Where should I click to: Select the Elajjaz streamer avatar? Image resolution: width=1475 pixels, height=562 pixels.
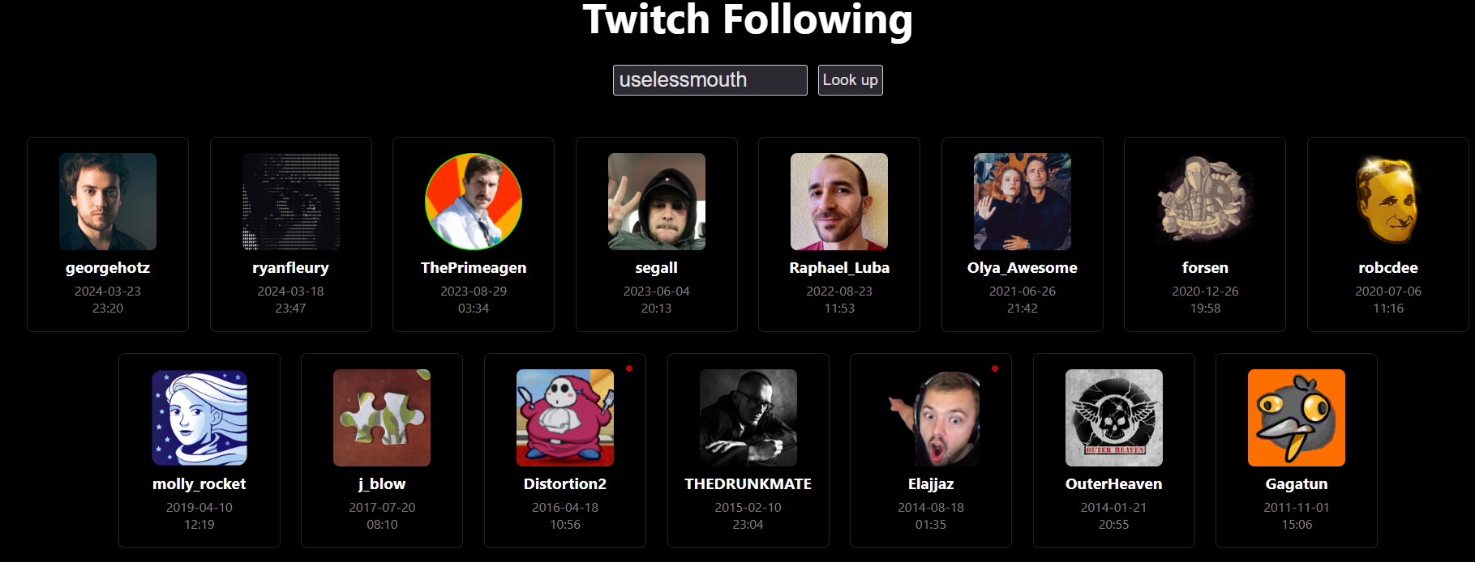pos(931,418)
